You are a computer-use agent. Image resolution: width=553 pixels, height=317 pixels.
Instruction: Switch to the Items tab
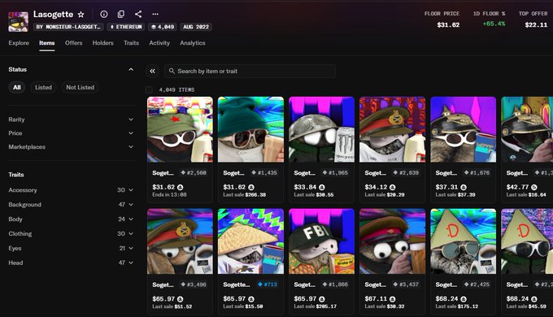47,43
